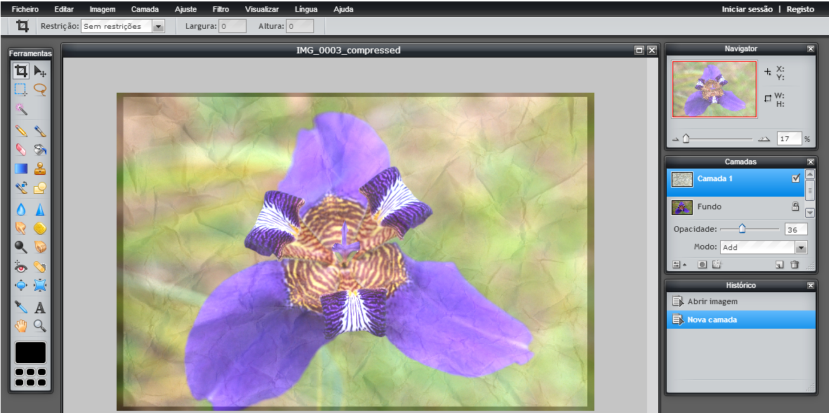The height and width of the screenshot is (413, 829).
Task: Select the Smudge finger tool
Action: tap(21, 228)
